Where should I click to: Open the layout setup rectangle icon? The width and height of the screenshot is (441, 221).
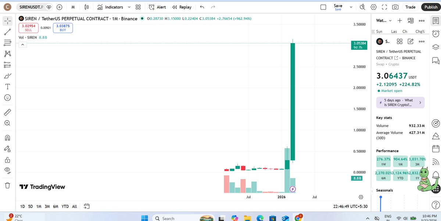pyautogui.click(x=323, y=7)
